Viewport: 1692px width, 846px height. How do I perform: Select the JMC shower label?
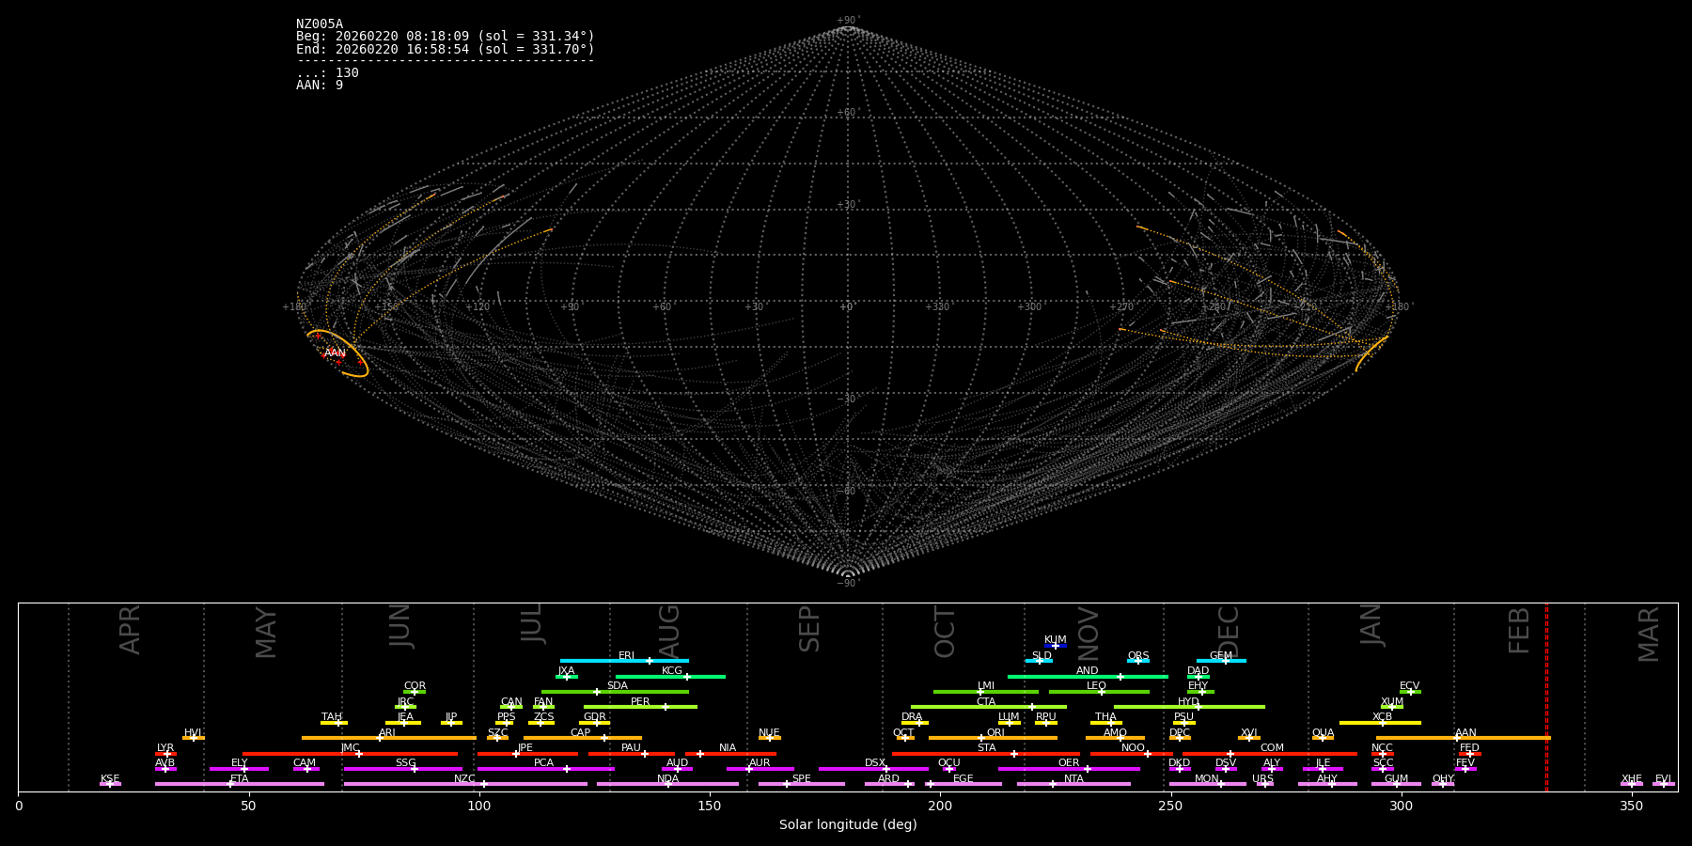click(x=350, y=748)
